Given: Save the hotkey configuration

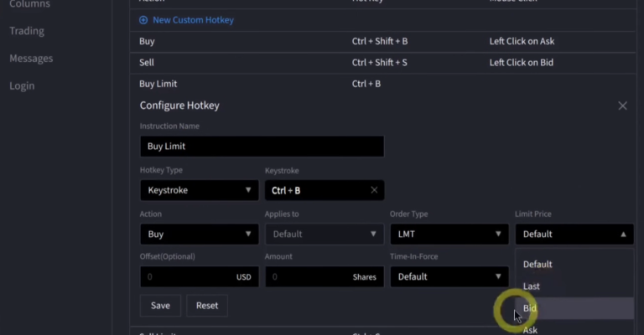Looking at the screenshot, I should 160,306.
